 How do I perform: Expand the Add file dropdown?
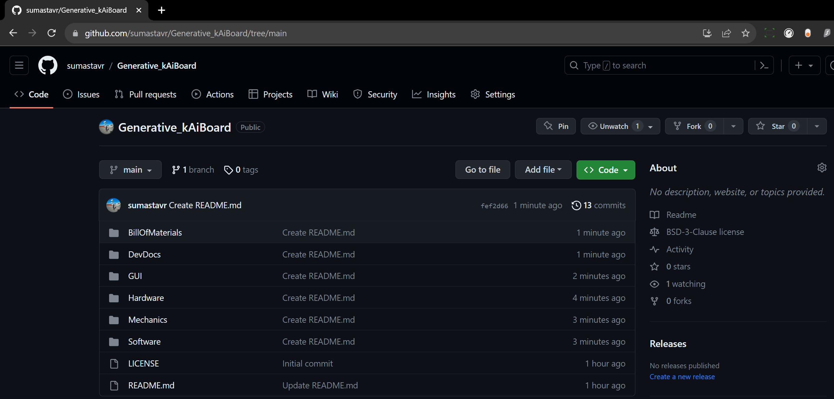coord(543,170)
